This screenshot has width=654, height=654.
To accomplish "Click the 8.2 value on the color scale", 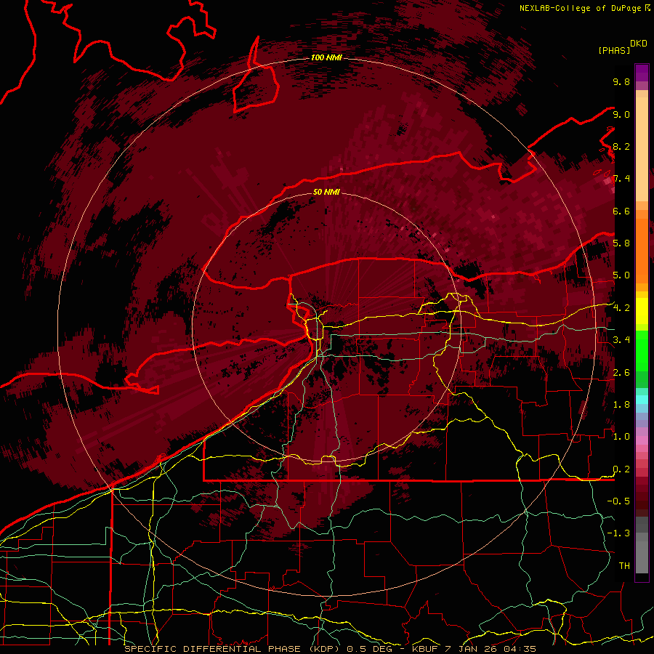I will pos(621,146).
